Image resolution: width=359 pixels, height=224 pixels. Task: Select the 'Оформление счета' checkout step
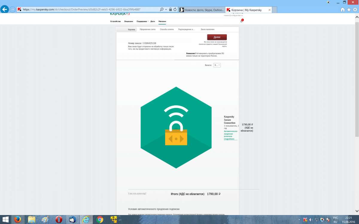pyautogui.click(x=147, y=29)
